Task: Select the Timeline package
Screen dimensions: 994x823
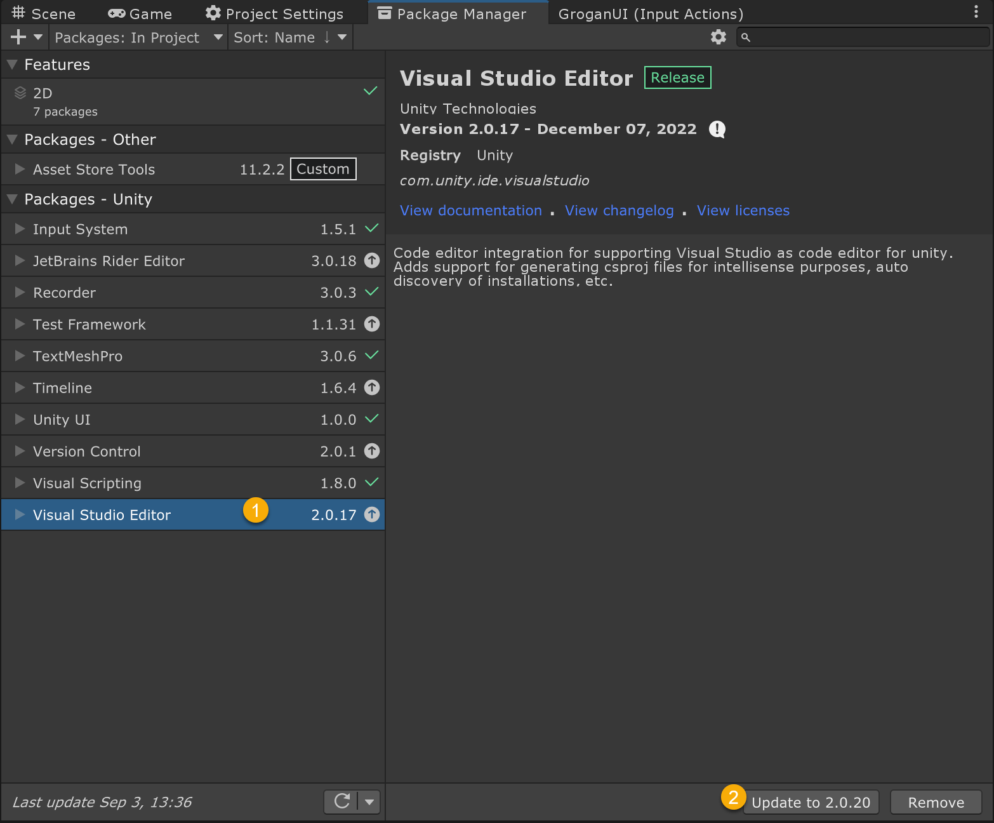Action: pyautogui.click(x=193, y=388)
